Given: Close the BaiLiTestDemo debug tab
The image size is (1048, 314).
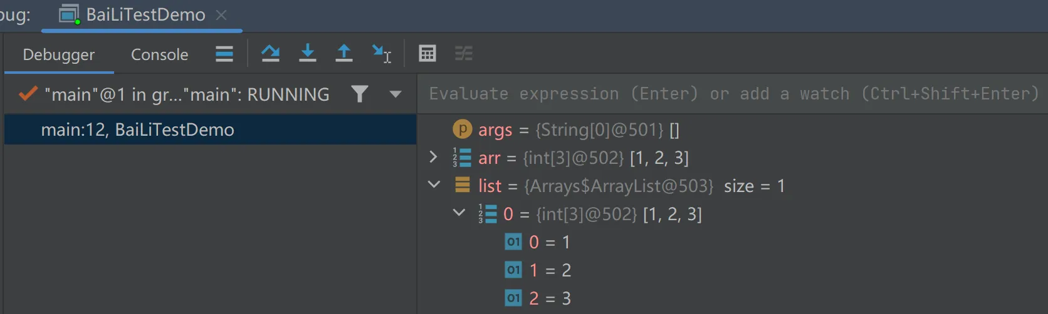Looking at the screenshot, I should [x=221, y=15].
